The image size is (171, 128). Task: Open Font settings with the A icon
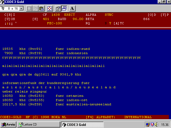coord(72,9)
